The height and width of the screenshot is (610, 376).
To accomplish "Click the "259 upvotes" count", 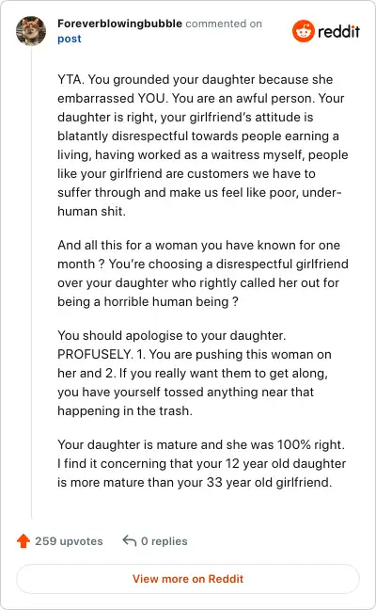I will pos(69,541).
